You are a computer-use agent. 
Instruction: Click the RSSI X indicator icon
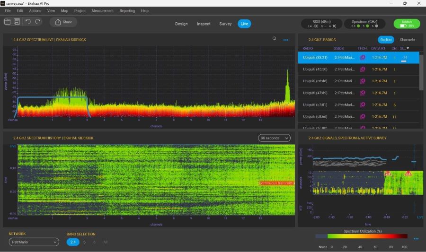coord(334,26)
